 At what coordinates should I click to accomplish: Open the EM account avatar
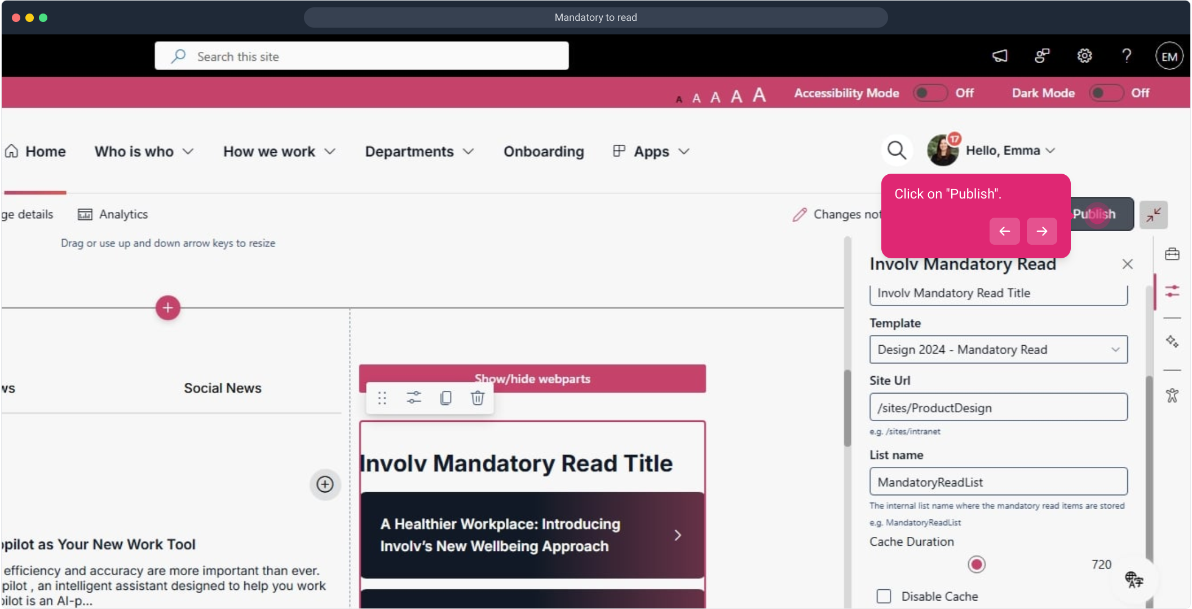(1169, 56)
